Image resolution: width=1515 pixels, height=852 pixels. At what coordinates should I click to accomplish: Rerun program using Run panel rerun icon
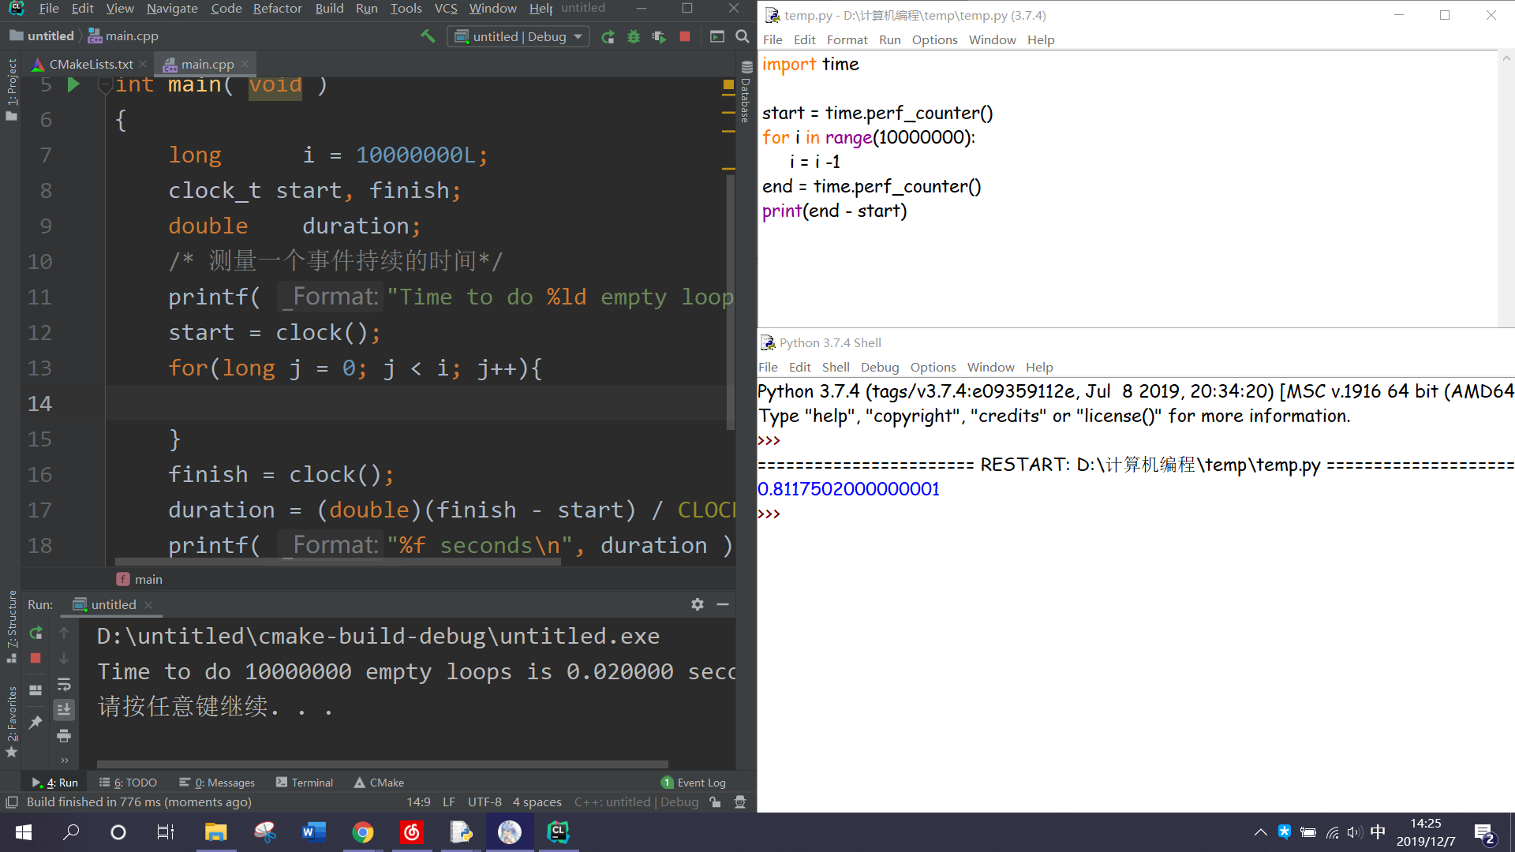[x=36, y=633]
